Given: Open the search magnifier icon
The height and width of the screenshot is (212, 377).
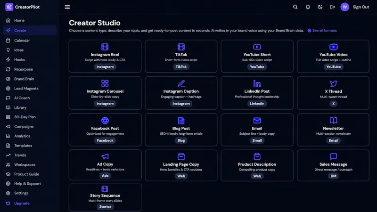Looking at the screenshot, I should 295,7.
